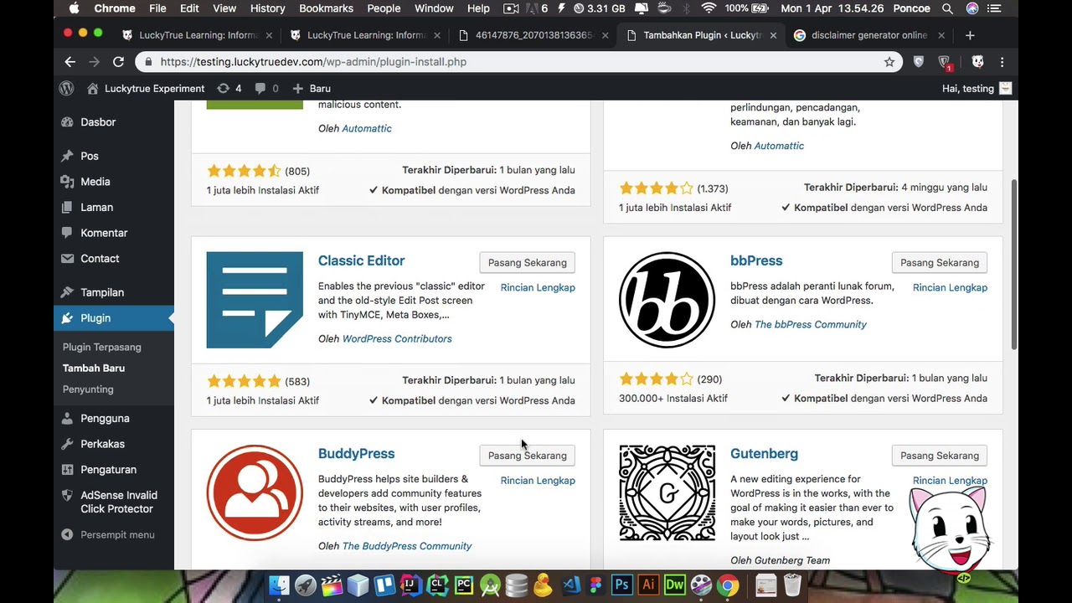Launch Android Studio from the dock
1072x603 pixels.
[490, 585]
